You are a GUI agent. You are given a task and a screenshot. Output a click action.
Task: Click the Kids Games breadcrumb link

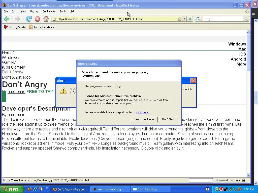coord(13,67)
